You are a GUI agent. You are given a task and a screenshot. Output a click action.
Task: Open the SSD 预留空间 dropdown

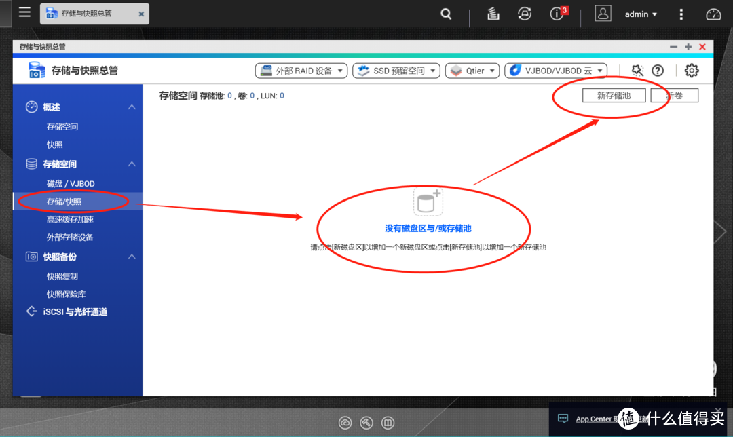pos(396,70)
